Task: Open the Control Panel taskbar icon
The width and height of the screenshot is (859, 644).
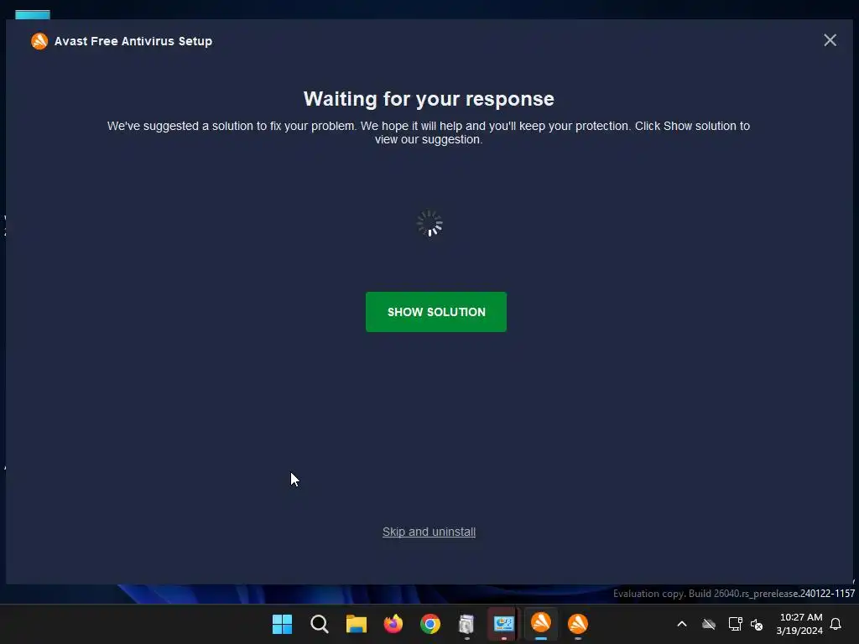Action: [503, 624]
